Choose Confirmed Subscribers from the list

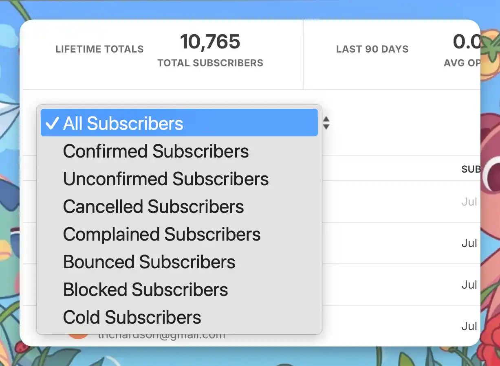pyautogui.click(x=156, y=151)
